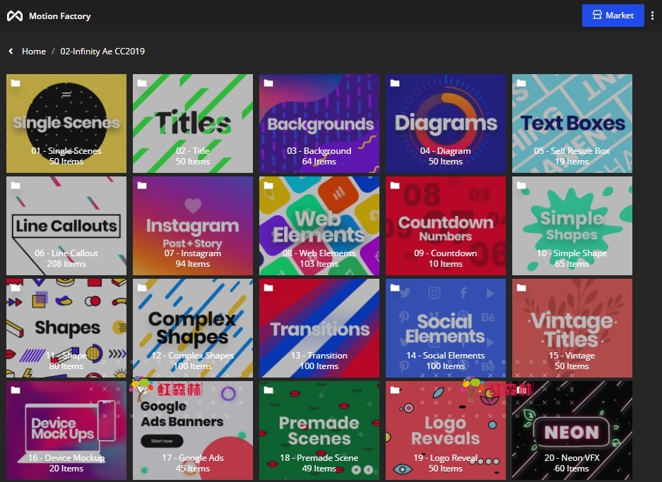Viewport: 662px width, 482px height.
Task: Navigate to Home in the breadcrumb
Action: (x=34, y=51)
